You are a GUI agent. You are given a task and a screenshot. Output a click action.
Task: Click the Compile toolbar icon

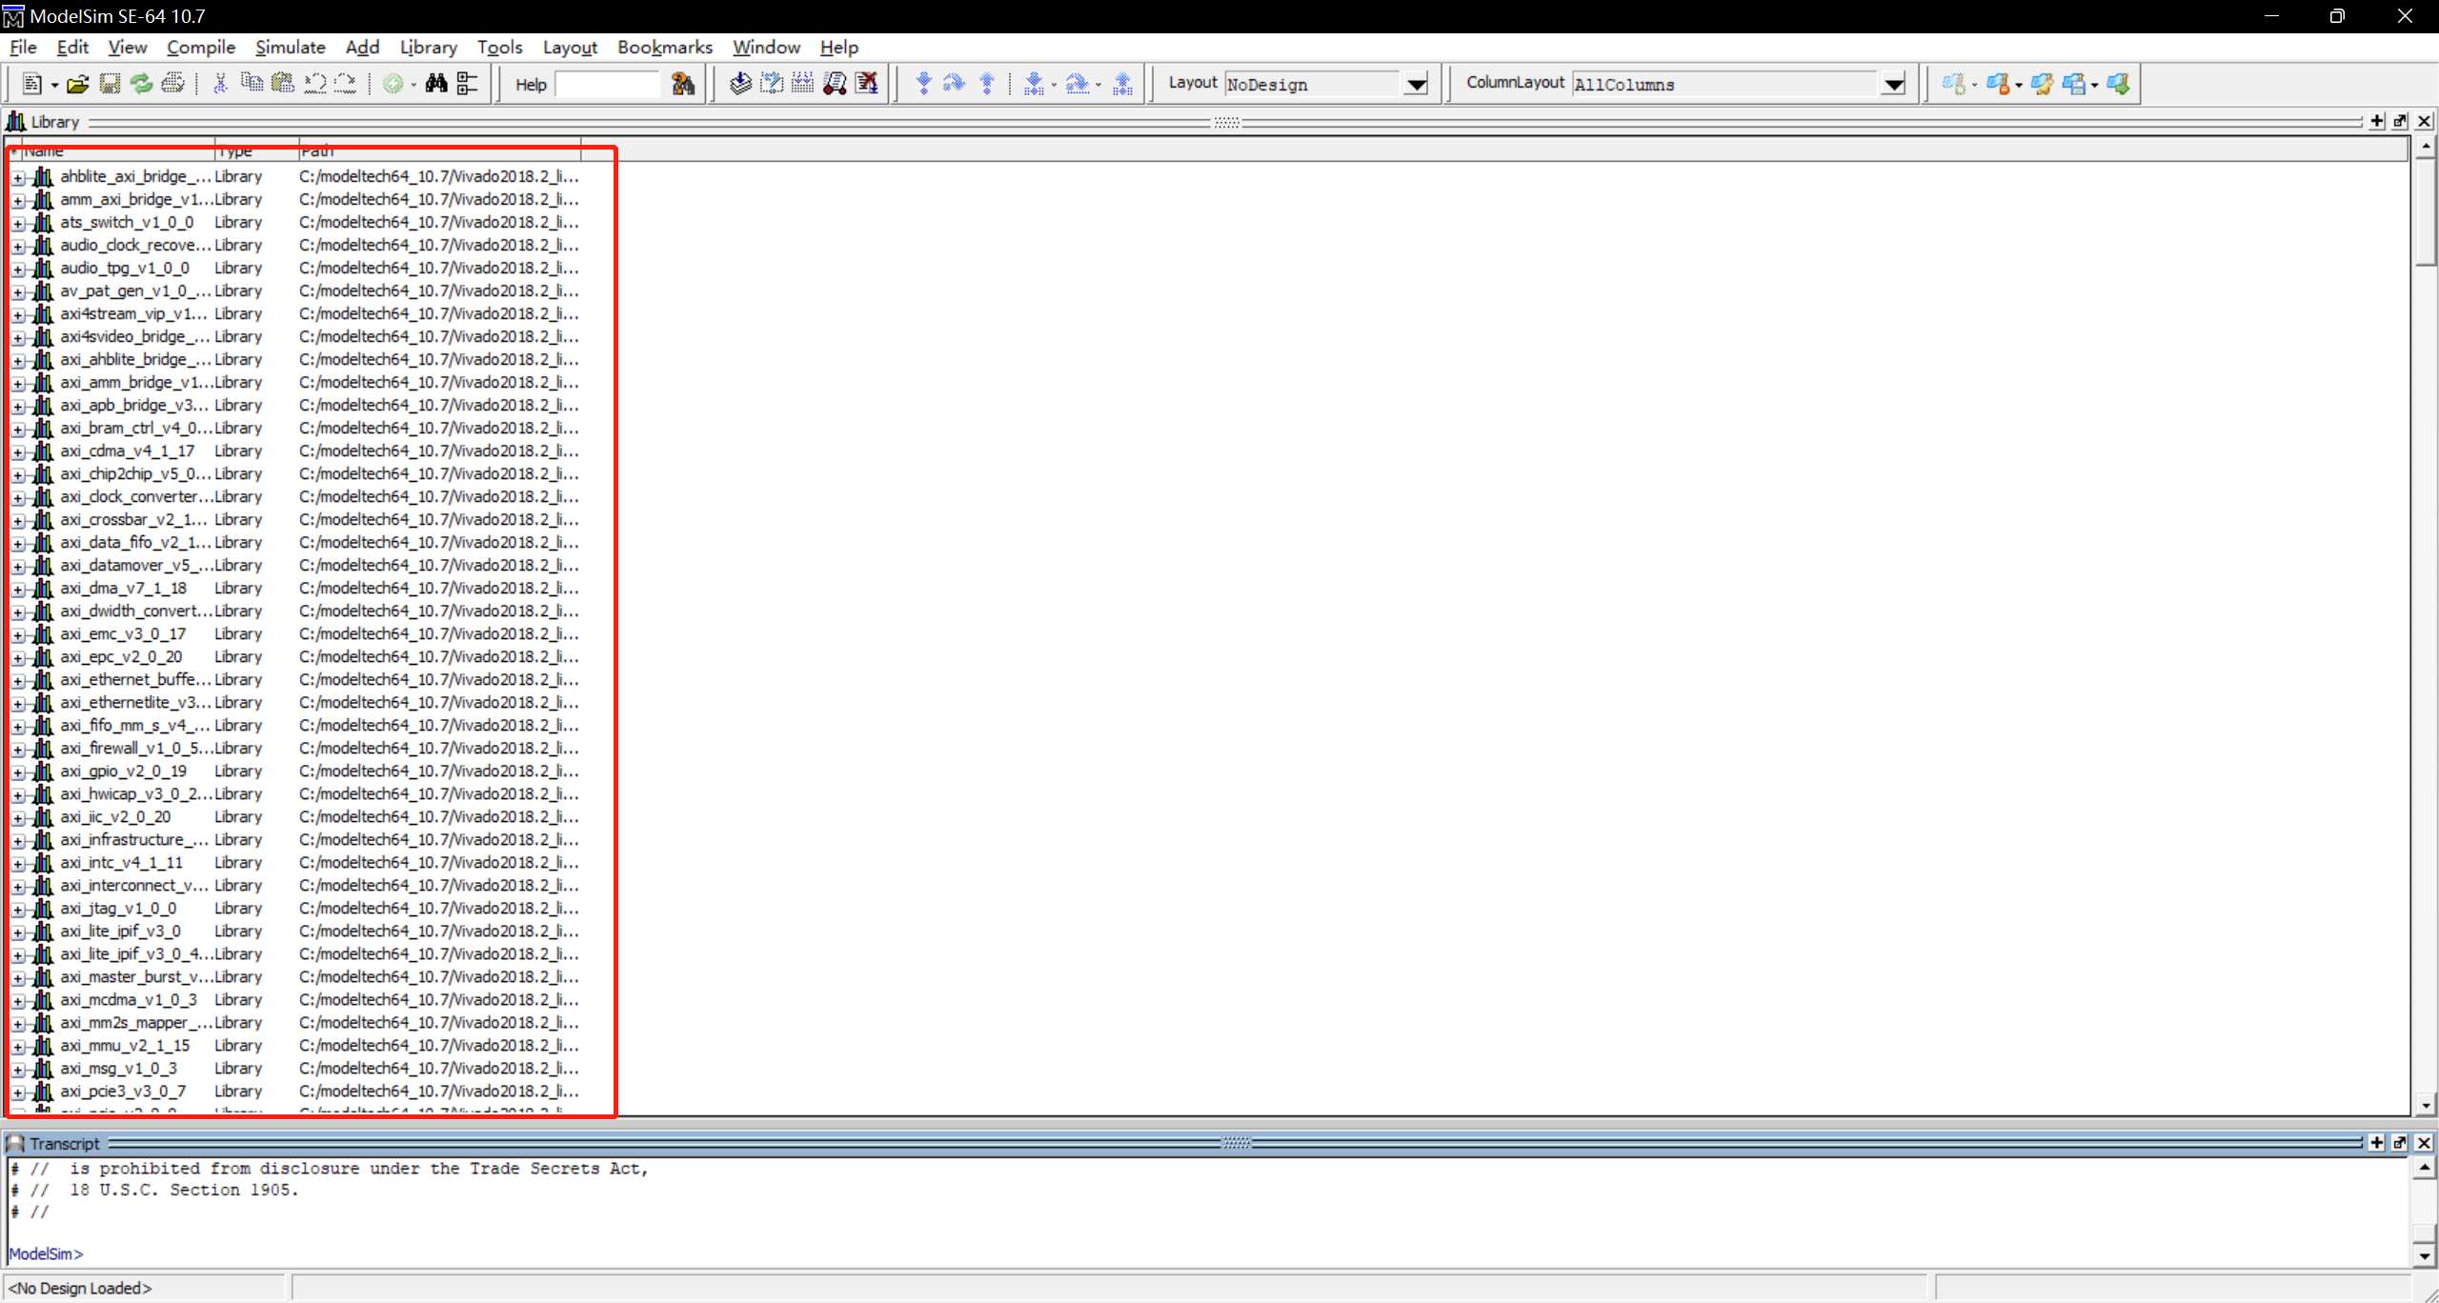(x=740, y=85)
